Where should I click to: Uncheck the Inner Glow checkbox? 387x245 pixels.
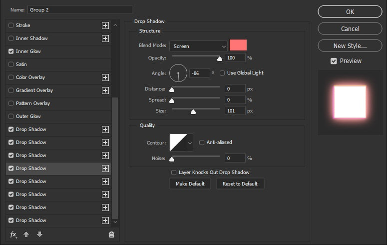click(11, 51)
